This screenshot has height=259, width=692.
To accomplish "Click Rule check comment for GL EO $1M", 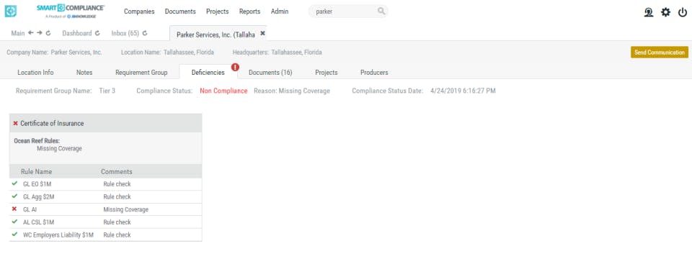I will point(117,184).
